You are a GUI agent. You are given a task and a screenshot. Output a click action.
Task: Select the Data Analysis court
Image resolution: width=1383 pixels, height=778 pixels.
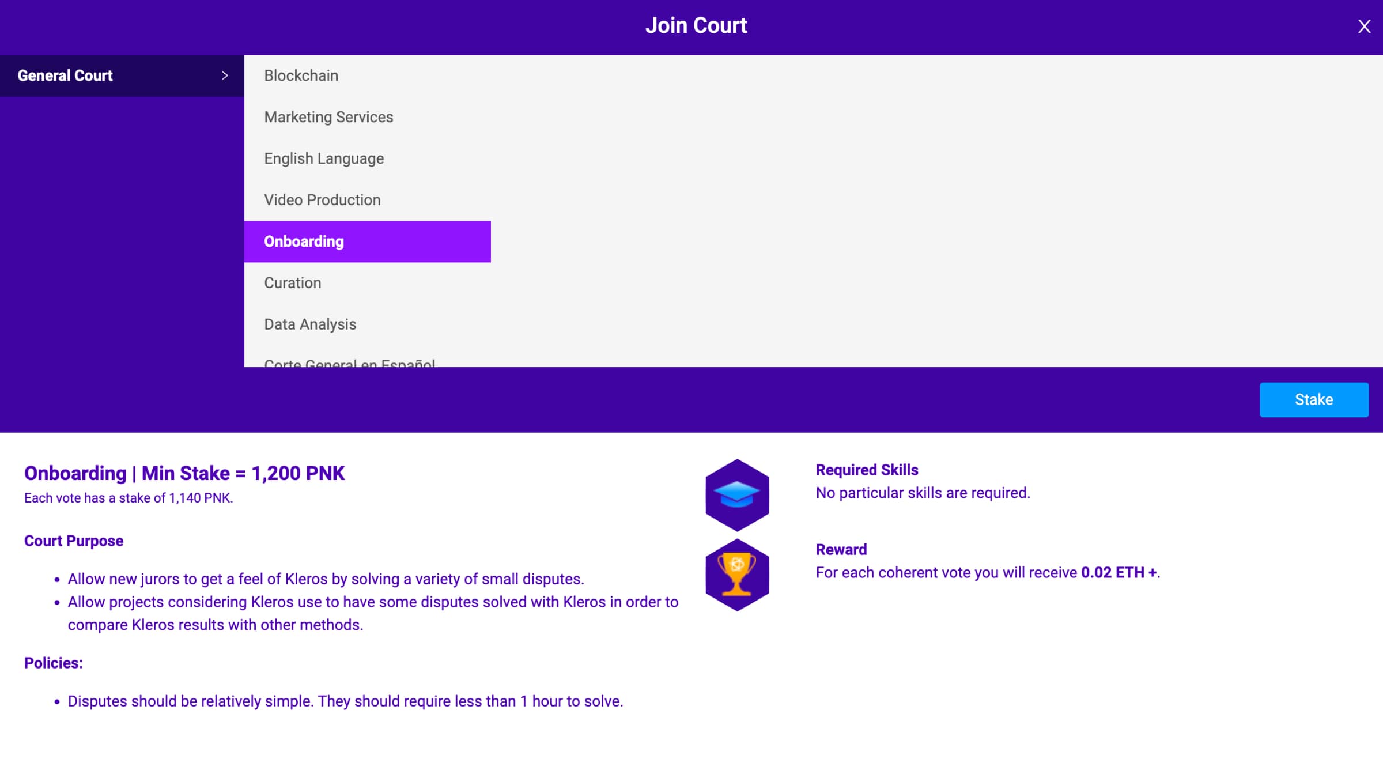click(x=310, y=324)
